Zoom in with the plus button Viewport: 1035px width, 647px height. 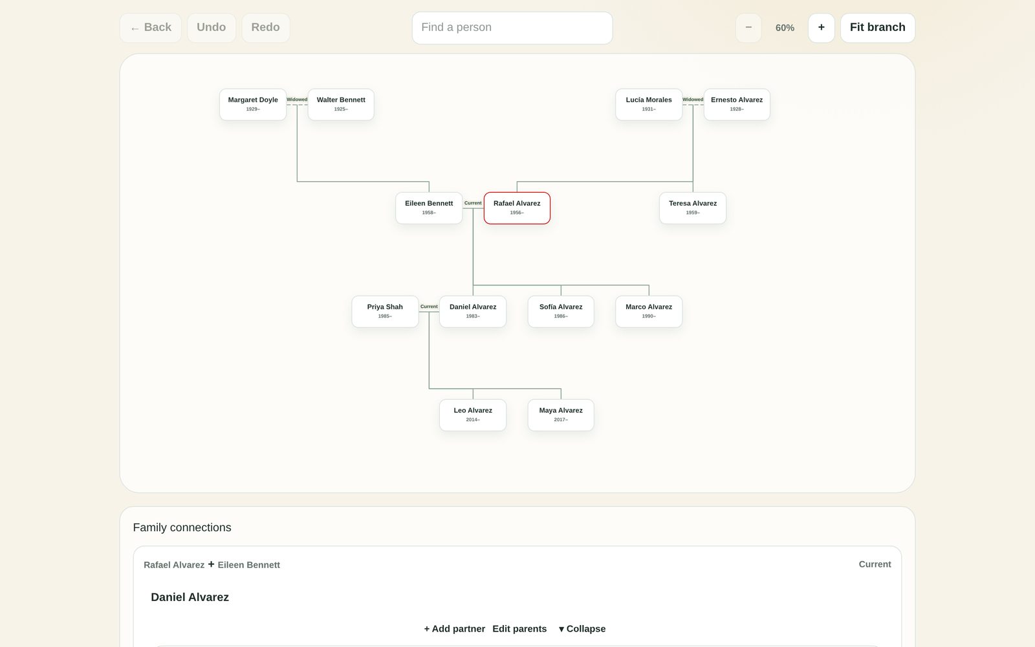point(821,28)
